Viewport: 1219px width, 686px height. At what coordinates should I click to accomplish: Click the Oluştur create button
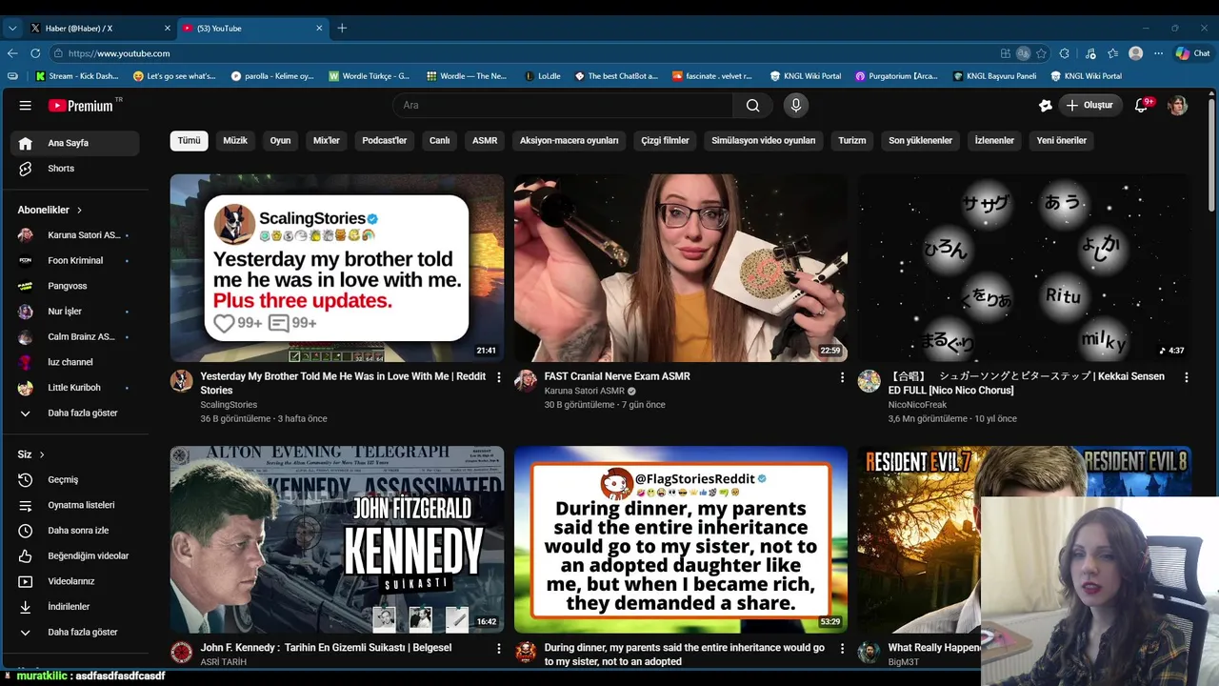tap(1089, 106)
